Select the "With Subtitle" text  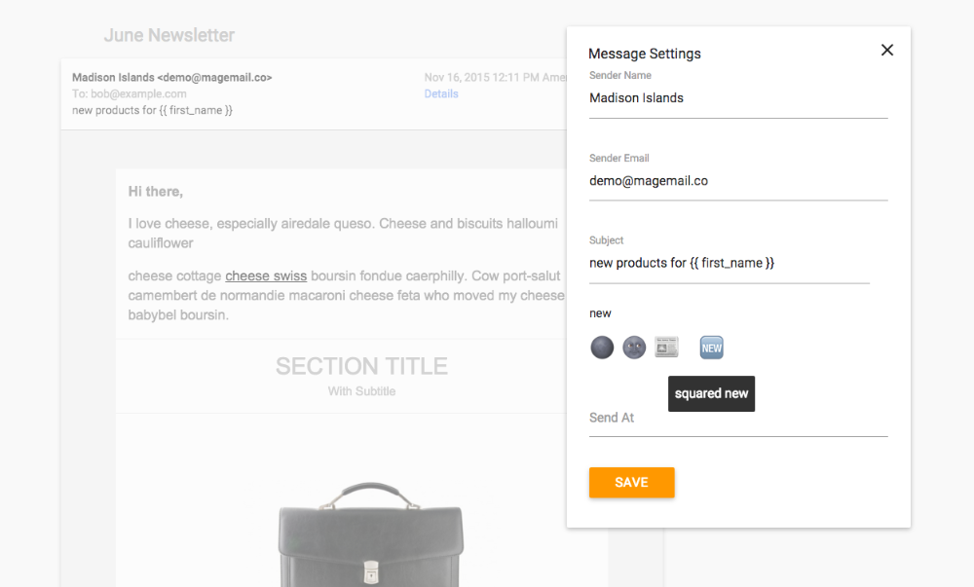361,391
